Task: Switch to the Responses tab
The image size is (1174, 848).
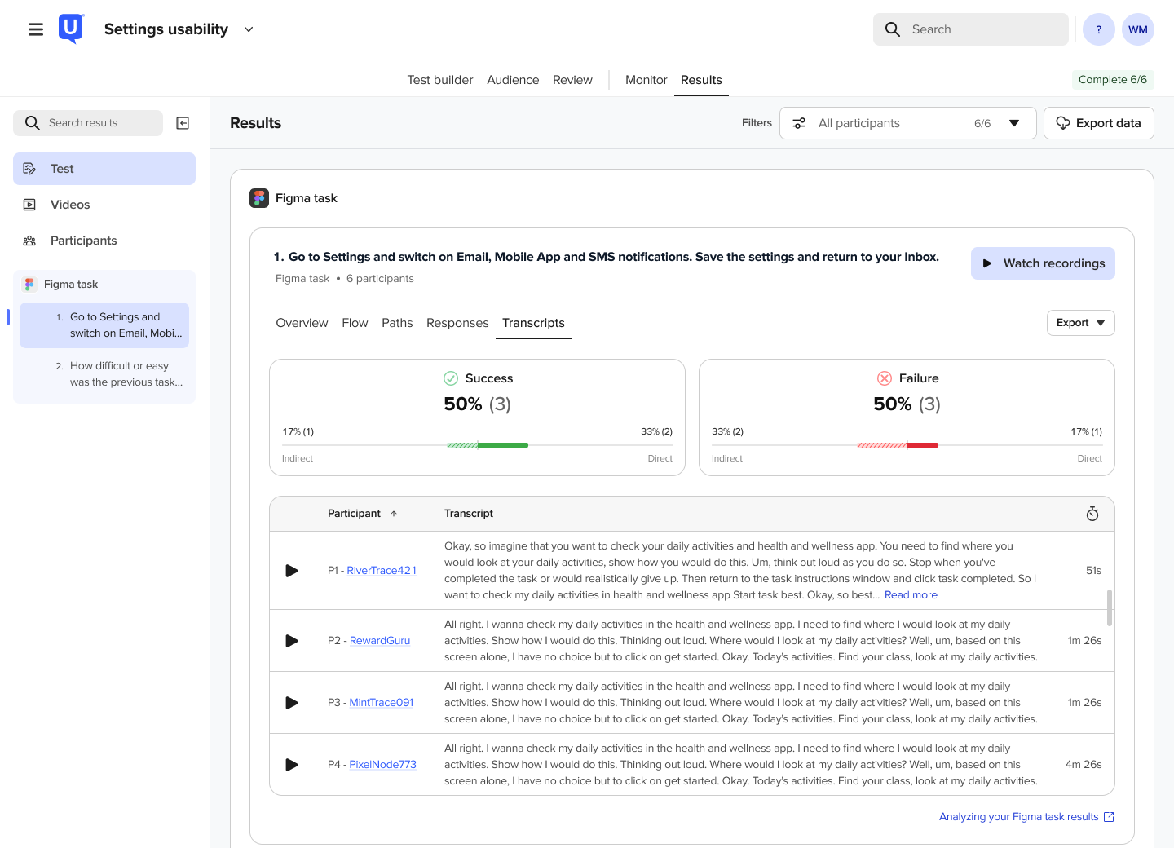Action: [x=457, y=323]
